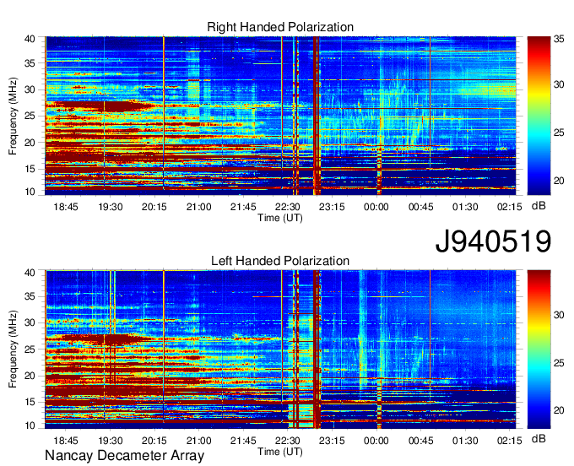The width and height of the screenshot is (574, 466).
Task: Click 35 MHz tick on left-handed frequency axis
Action: (x=30, y=296)
